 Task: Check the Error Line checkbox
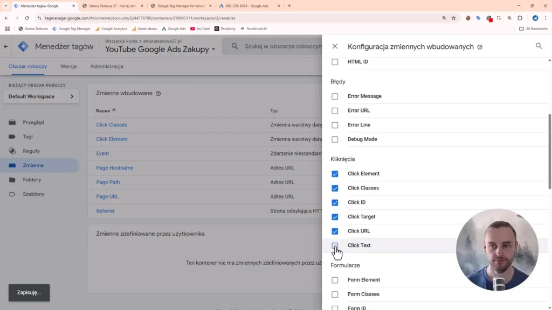point(335,125)
